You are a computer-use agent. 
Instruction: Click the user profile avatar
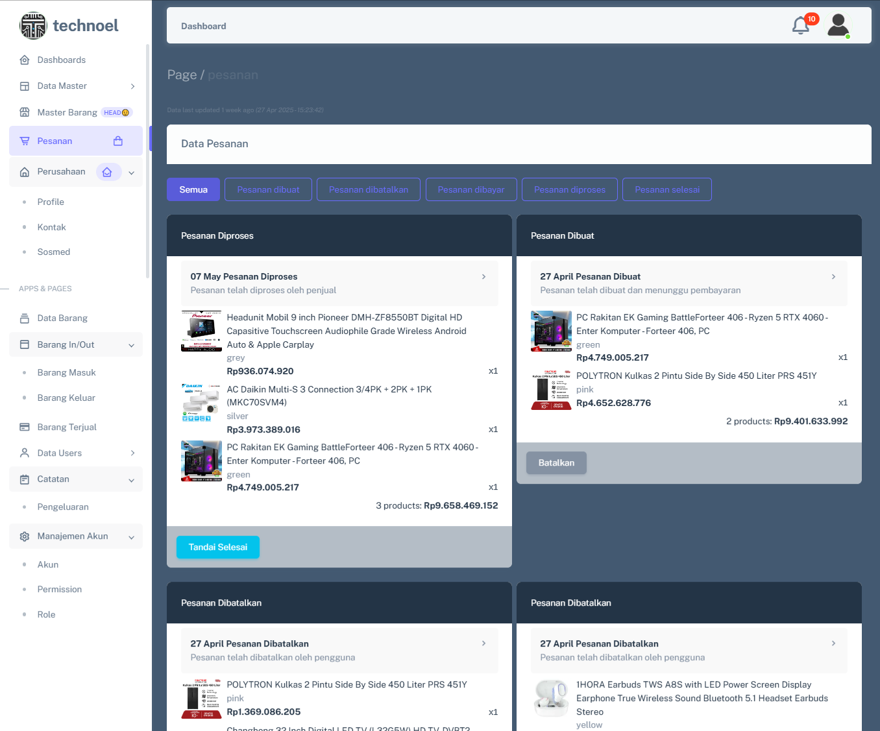point(838,26)
